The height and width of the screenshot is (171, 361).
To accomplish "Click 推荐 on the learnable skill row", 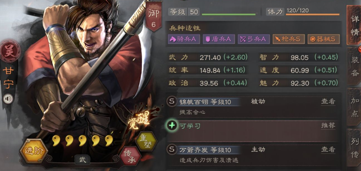I will (328, 126).
